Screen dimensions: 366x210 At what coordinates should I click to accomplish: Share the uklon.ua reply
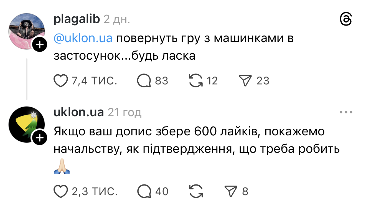tap(230, 191)
